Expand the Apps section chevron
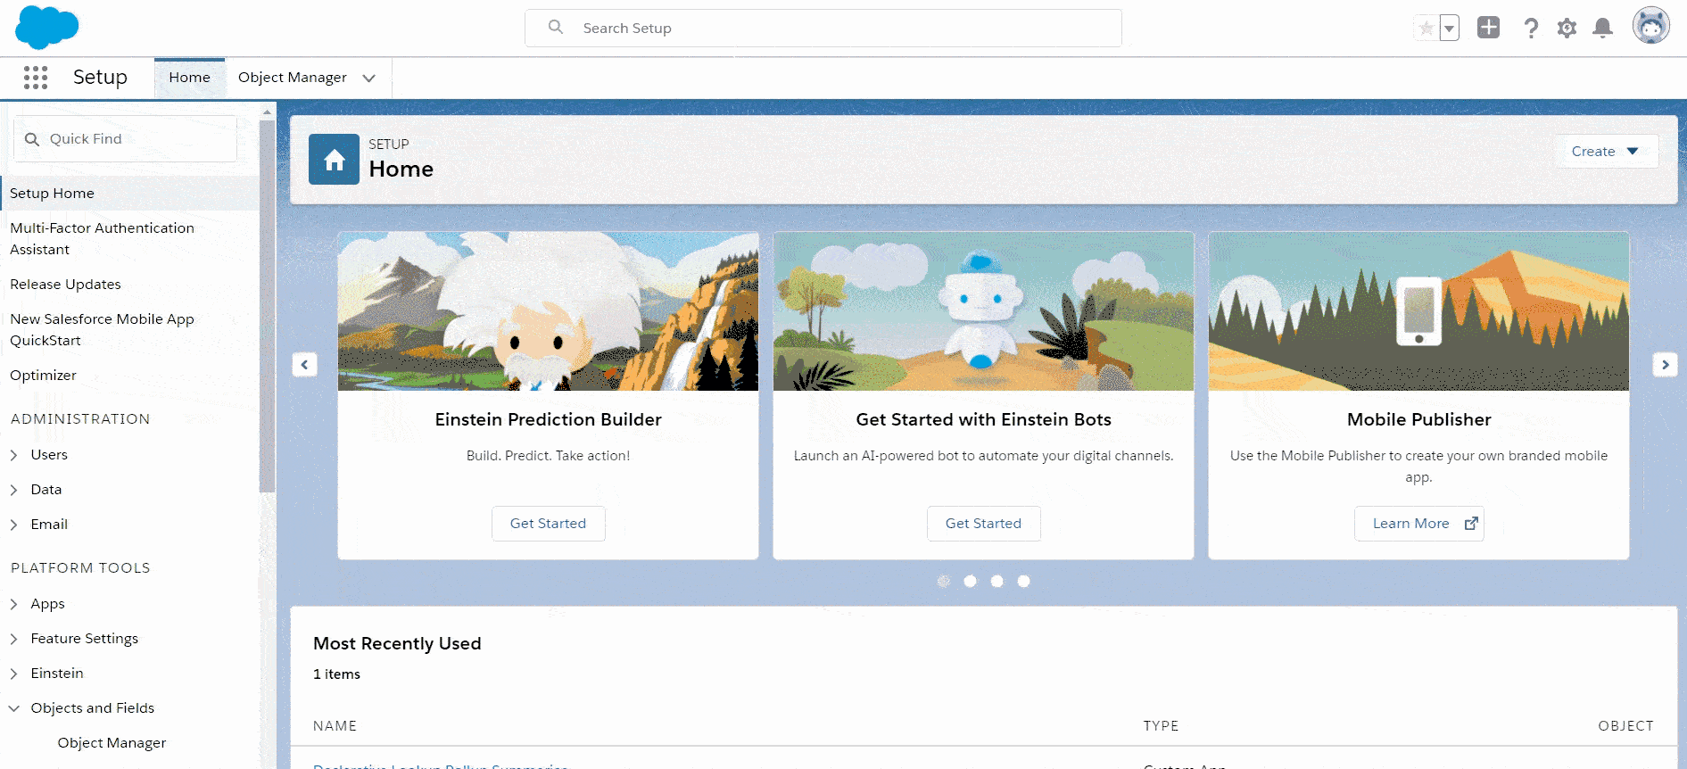Viewport: 1687px width, 769px height. pyautogui.click(x=14, y=604)
